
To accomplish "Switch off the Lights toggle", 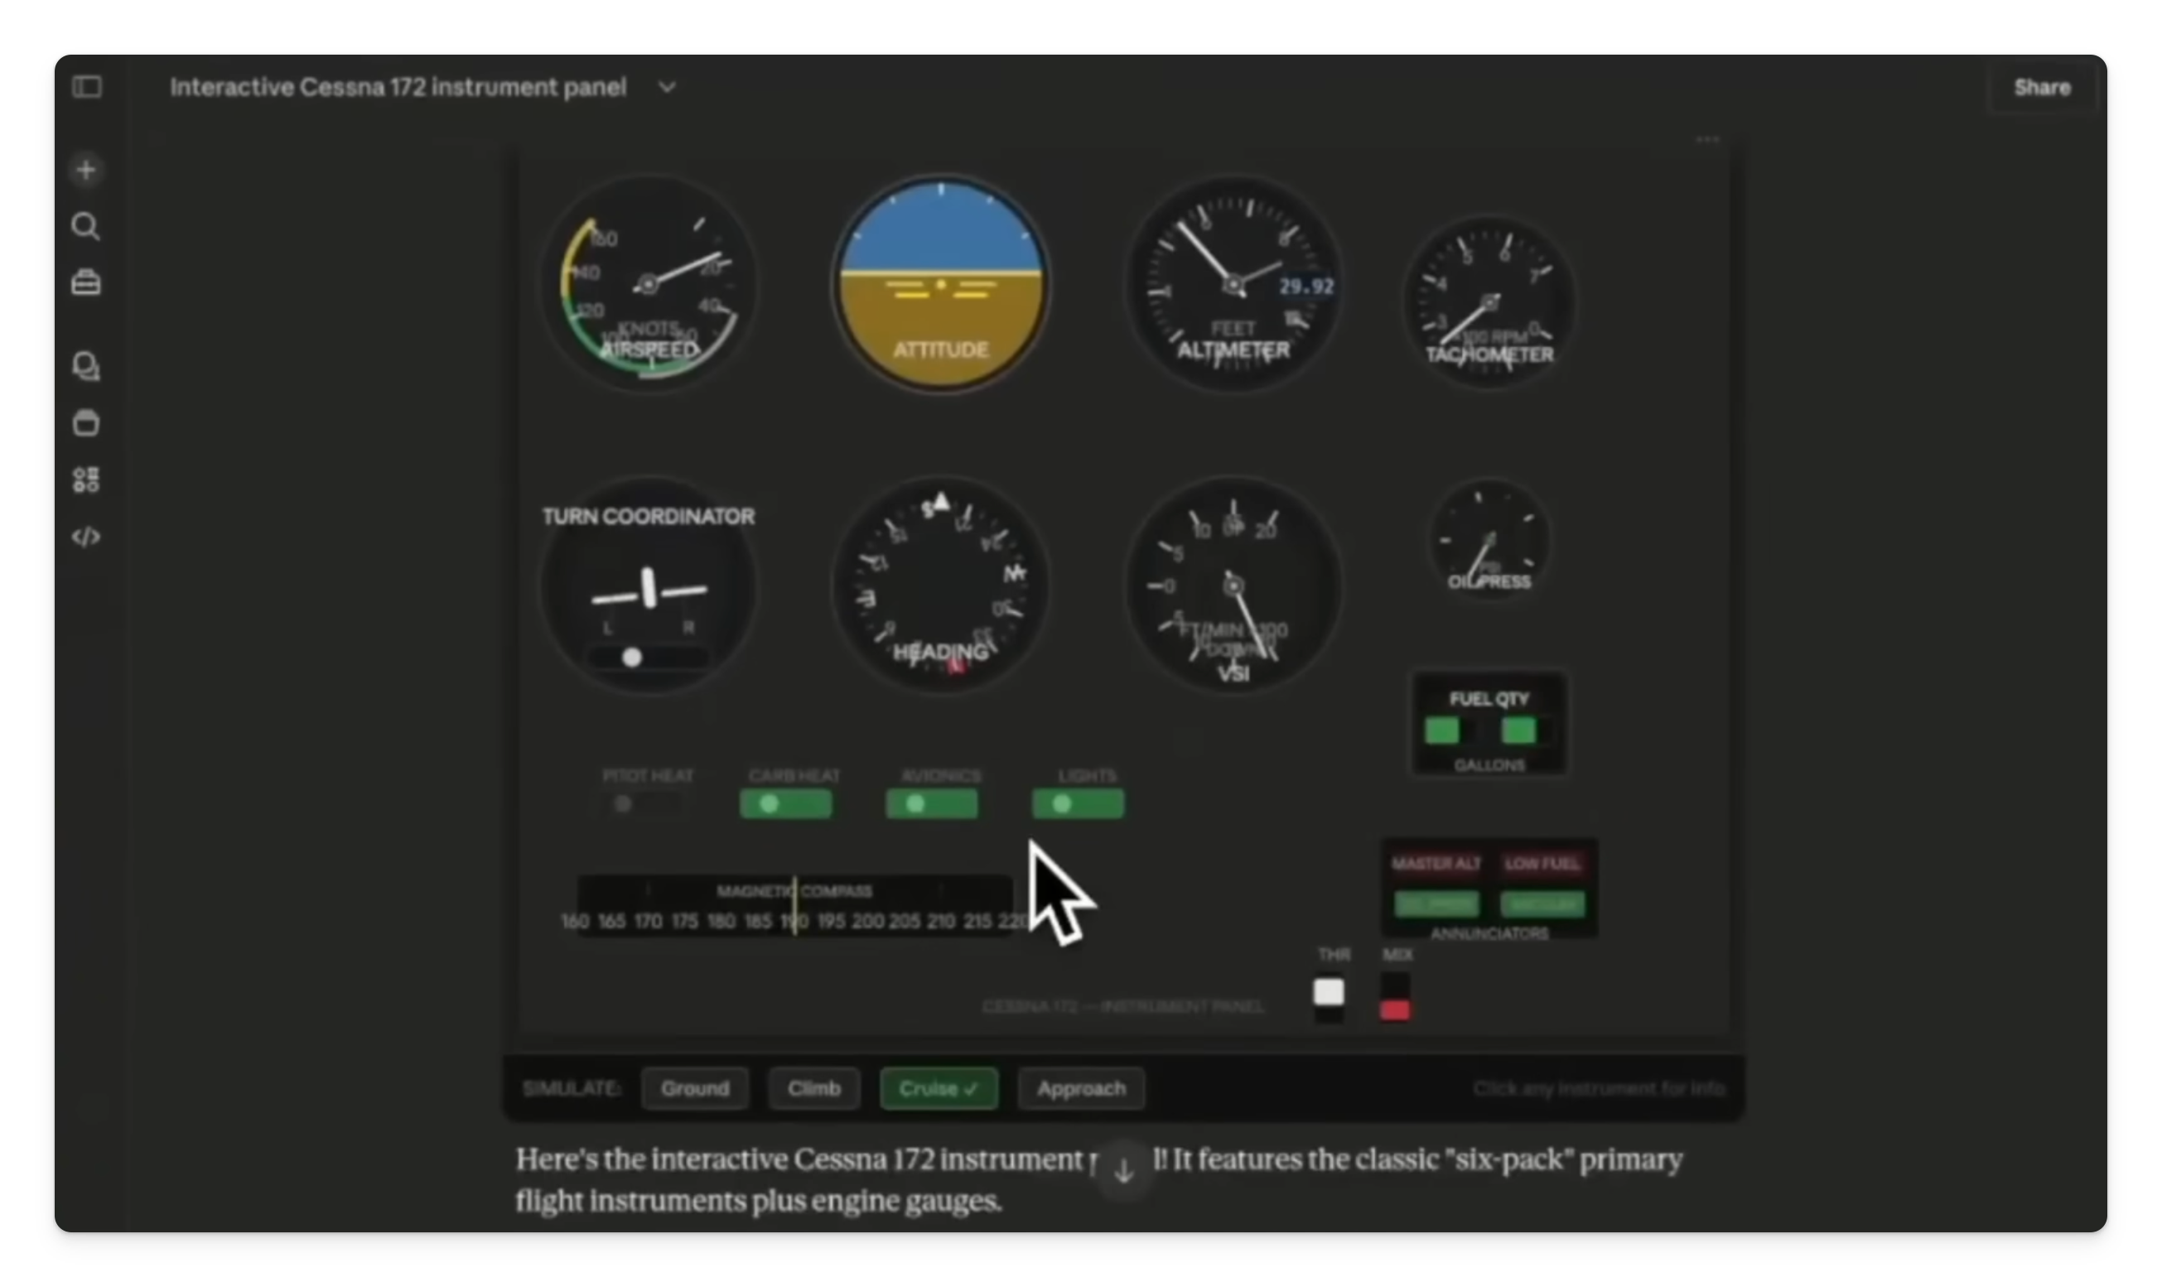I will [x=1078, y=804].
